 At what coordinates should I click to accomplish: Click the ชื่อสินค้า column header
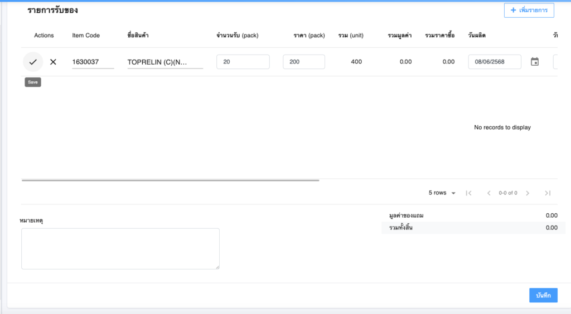click(x=138, y=36)
